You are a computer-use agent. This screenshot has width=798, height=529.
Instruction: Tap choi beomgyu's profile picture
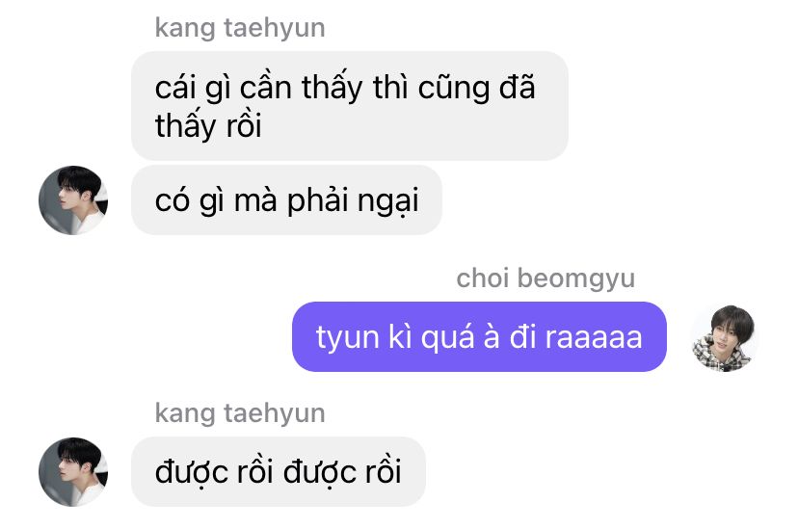[x=724, y=338]
